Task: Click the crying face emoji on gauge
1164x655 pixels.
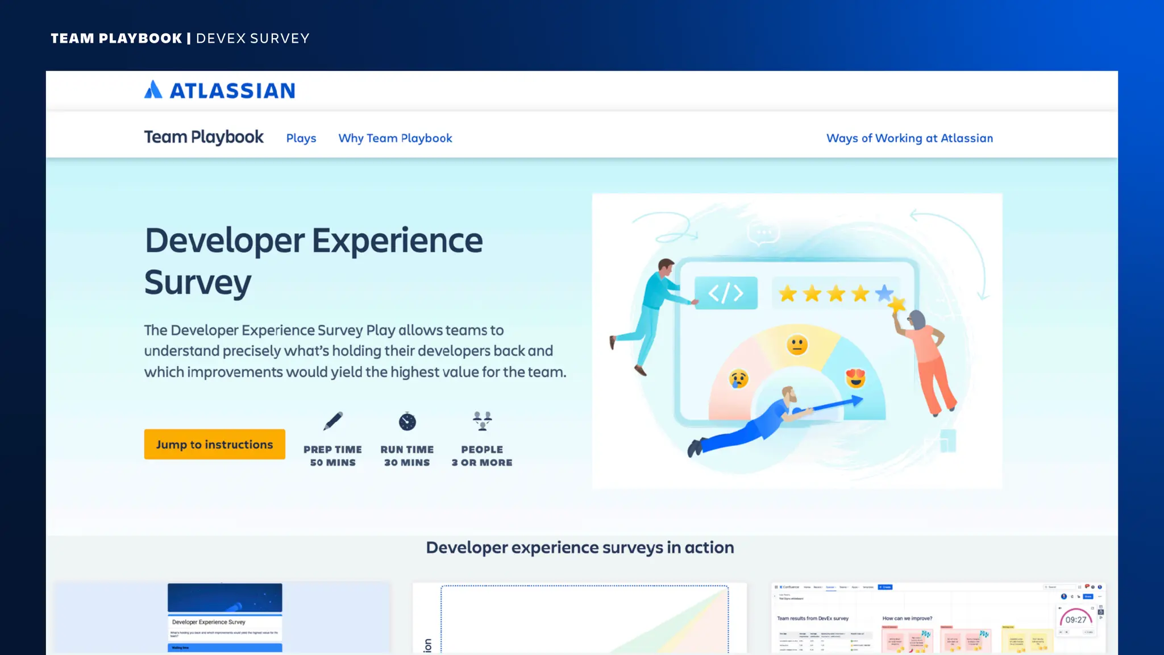Action: click(738, 379)
